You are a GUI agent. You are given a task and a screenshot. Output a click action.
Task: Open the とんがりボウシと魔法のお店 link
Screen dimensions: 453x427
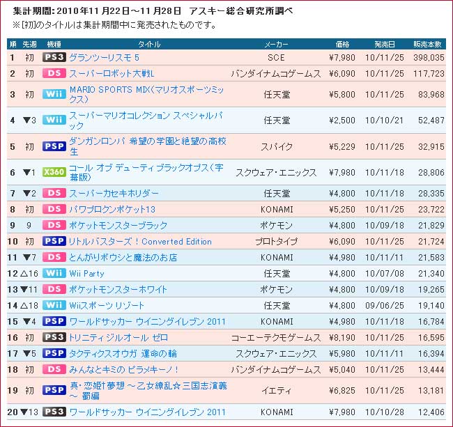[x=123, y=257]
